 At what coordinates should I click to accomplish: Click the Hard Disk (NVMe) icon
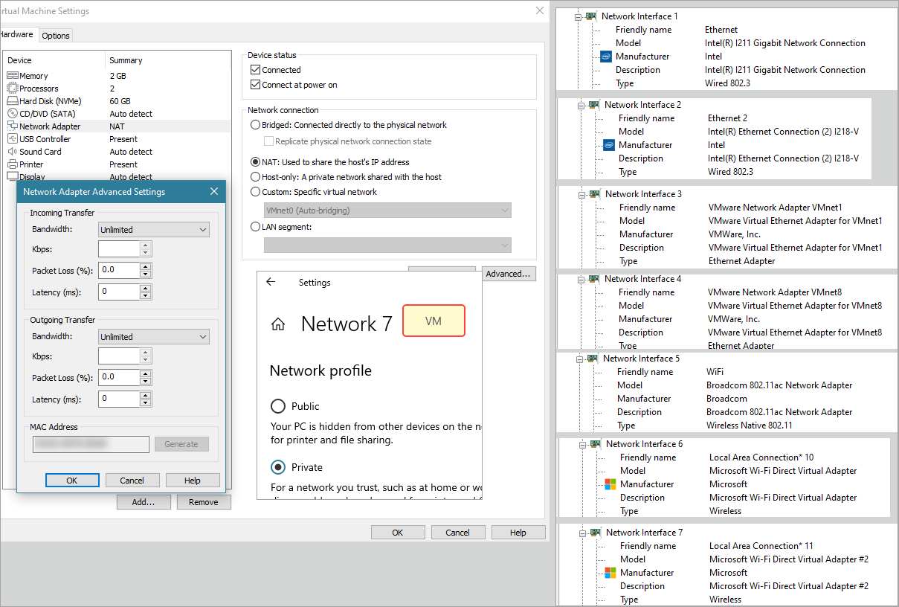[13, 101]
